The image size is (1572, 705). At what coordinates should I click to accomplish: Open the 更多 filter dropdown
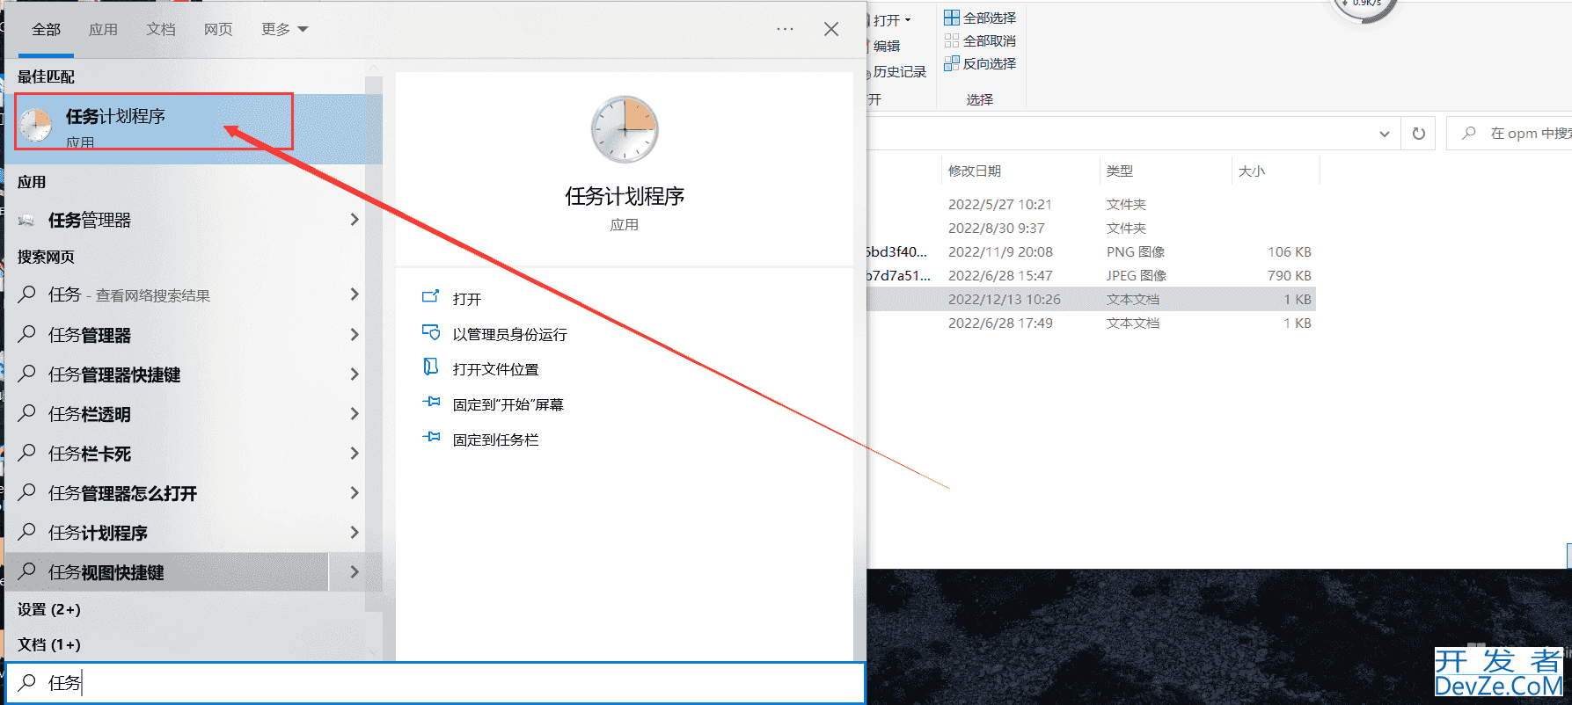coord(284,29)
